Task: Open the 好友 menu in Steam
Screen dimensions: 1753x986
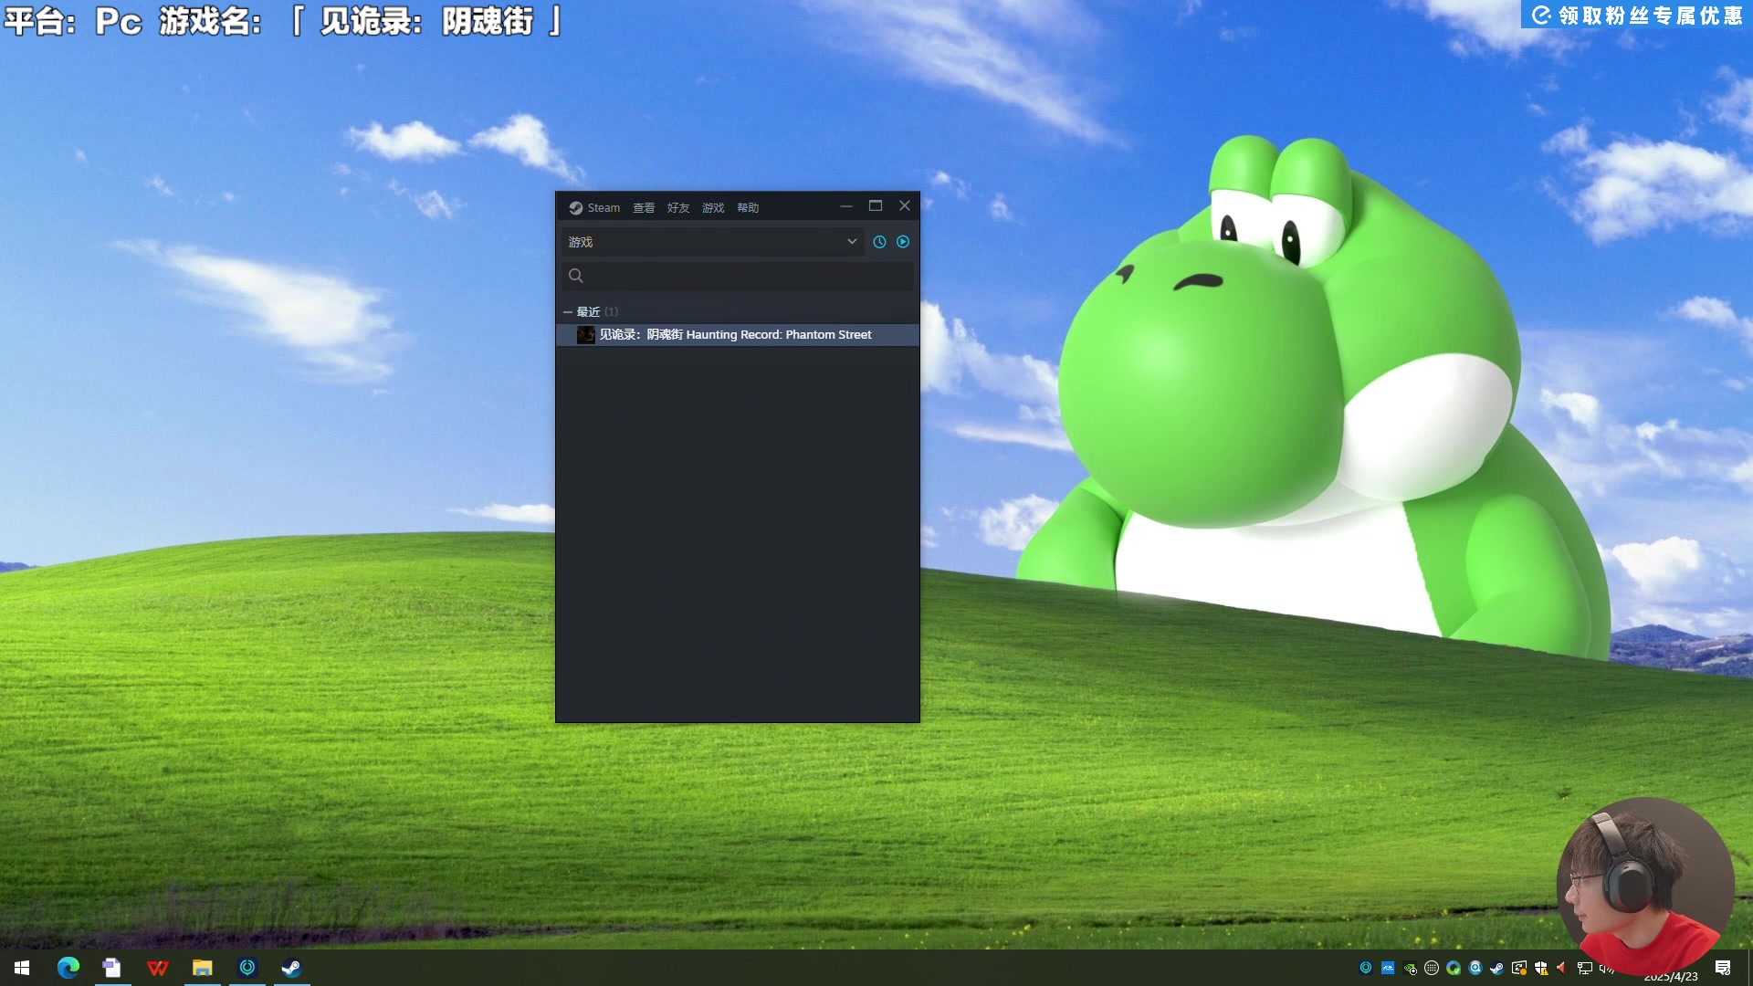Action: [678, 208]
